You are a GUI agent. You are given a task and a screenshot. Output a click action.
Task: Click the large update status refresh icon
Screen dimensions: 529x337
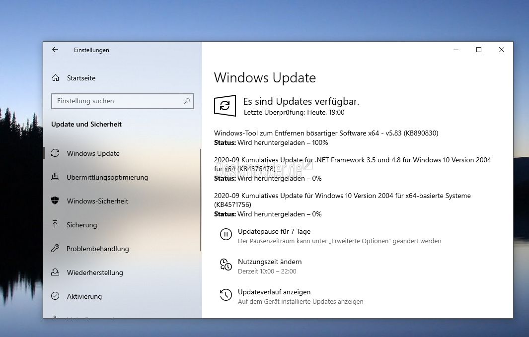coord(225,106)
